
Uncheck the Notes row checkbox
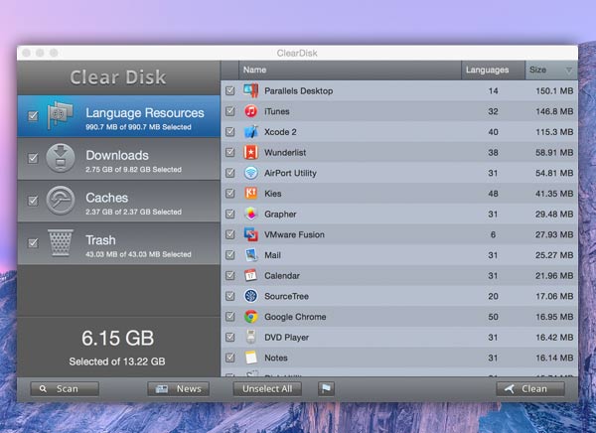tap(230, 358)
